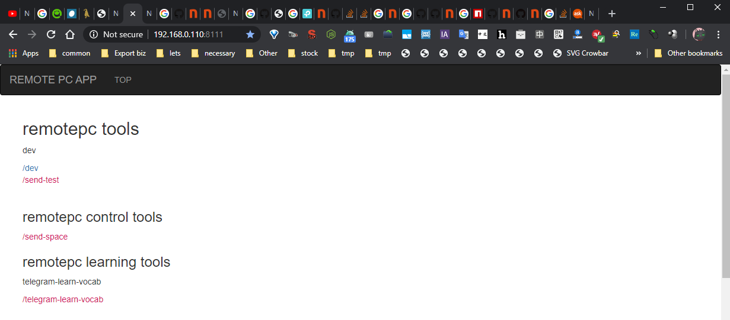The width and height of the screenshot is (730, 320).
Task: Open the /send-test link
Action: [x=41, y=180]
